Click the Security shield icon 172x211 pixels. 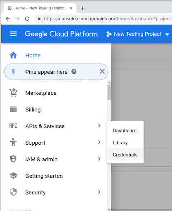(13, 192)
